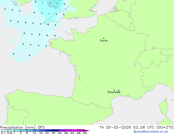Click the weatheronline.co.uk copyright link
The width and height of the screenshot is (174, 134).
pyautogui.click(x=151, y=132)
